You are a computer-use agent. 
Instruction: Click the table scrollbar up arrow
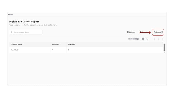tap(164, 43)
